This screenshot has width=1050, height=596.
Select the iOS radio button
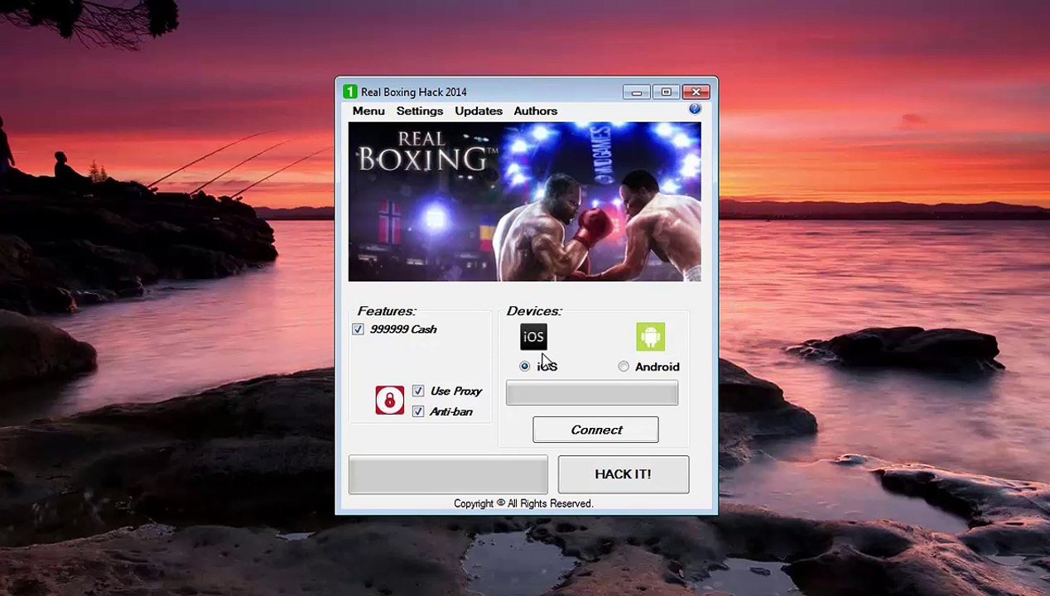point(525,366)
